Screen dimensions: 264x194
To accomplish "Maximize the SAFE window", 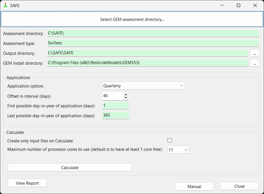I will [x=239, y=5].
